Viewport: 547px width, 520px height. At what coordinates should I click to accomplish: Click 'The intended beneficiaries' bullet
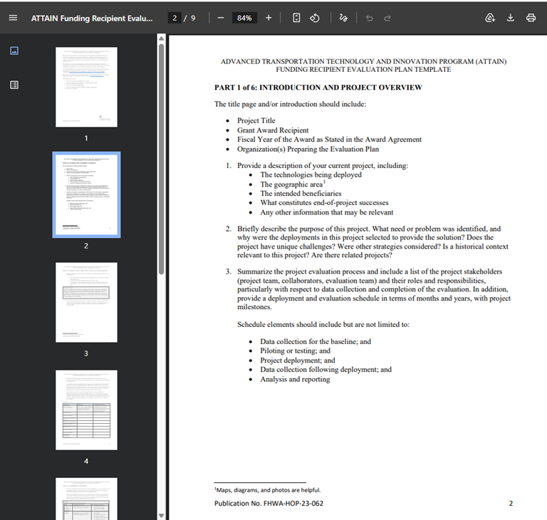[301, 193]
